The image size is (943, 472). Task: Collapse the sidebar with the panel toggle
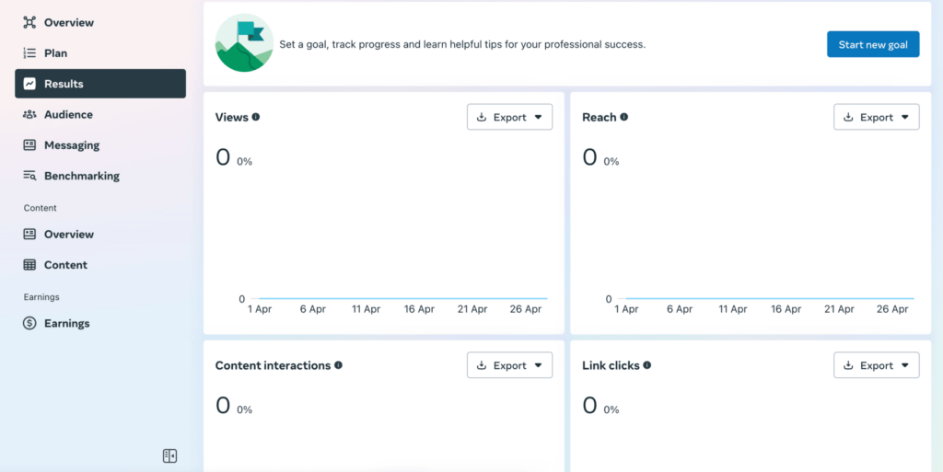(x=169, y=455)
